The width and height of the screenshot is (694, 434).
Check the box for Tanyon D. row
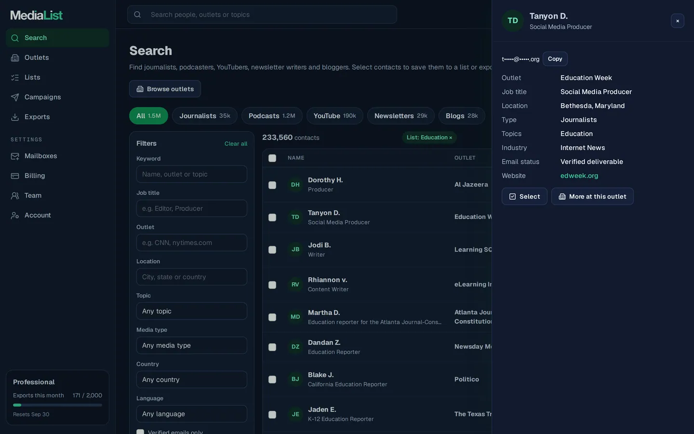click(x=272, y=217)
